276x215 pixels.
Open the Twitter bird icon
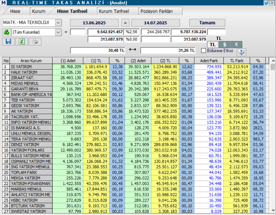coord(266,3)
